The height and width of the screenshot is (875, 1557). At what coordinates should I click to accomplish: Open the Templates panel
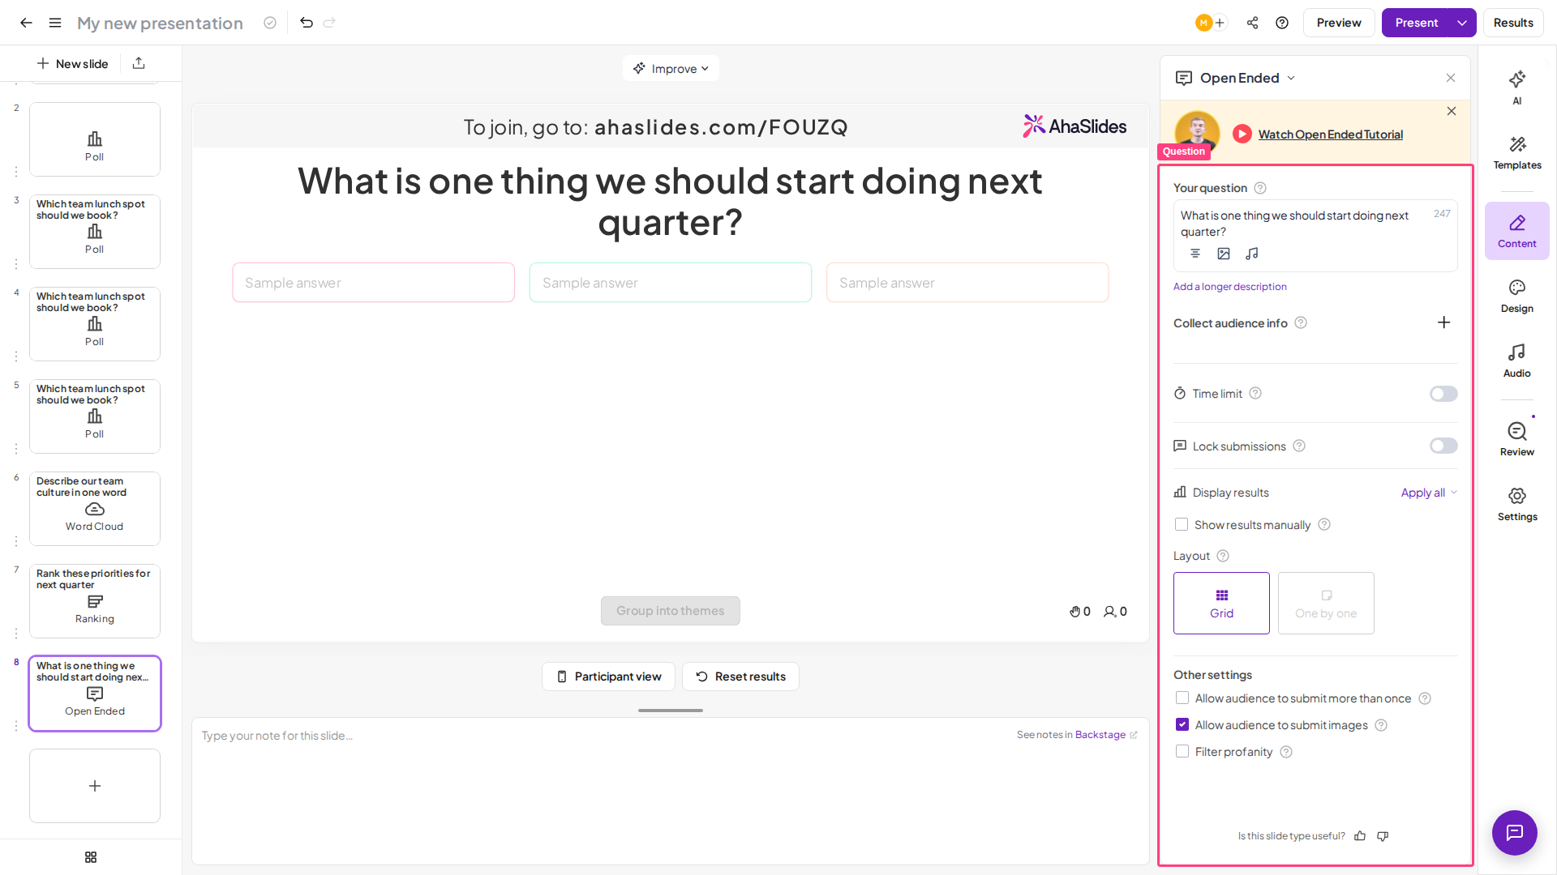(1517, 152)
